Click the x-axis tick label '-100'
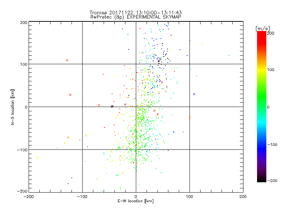This screenshot has width=286, height=214. click(x=82, y=197)
